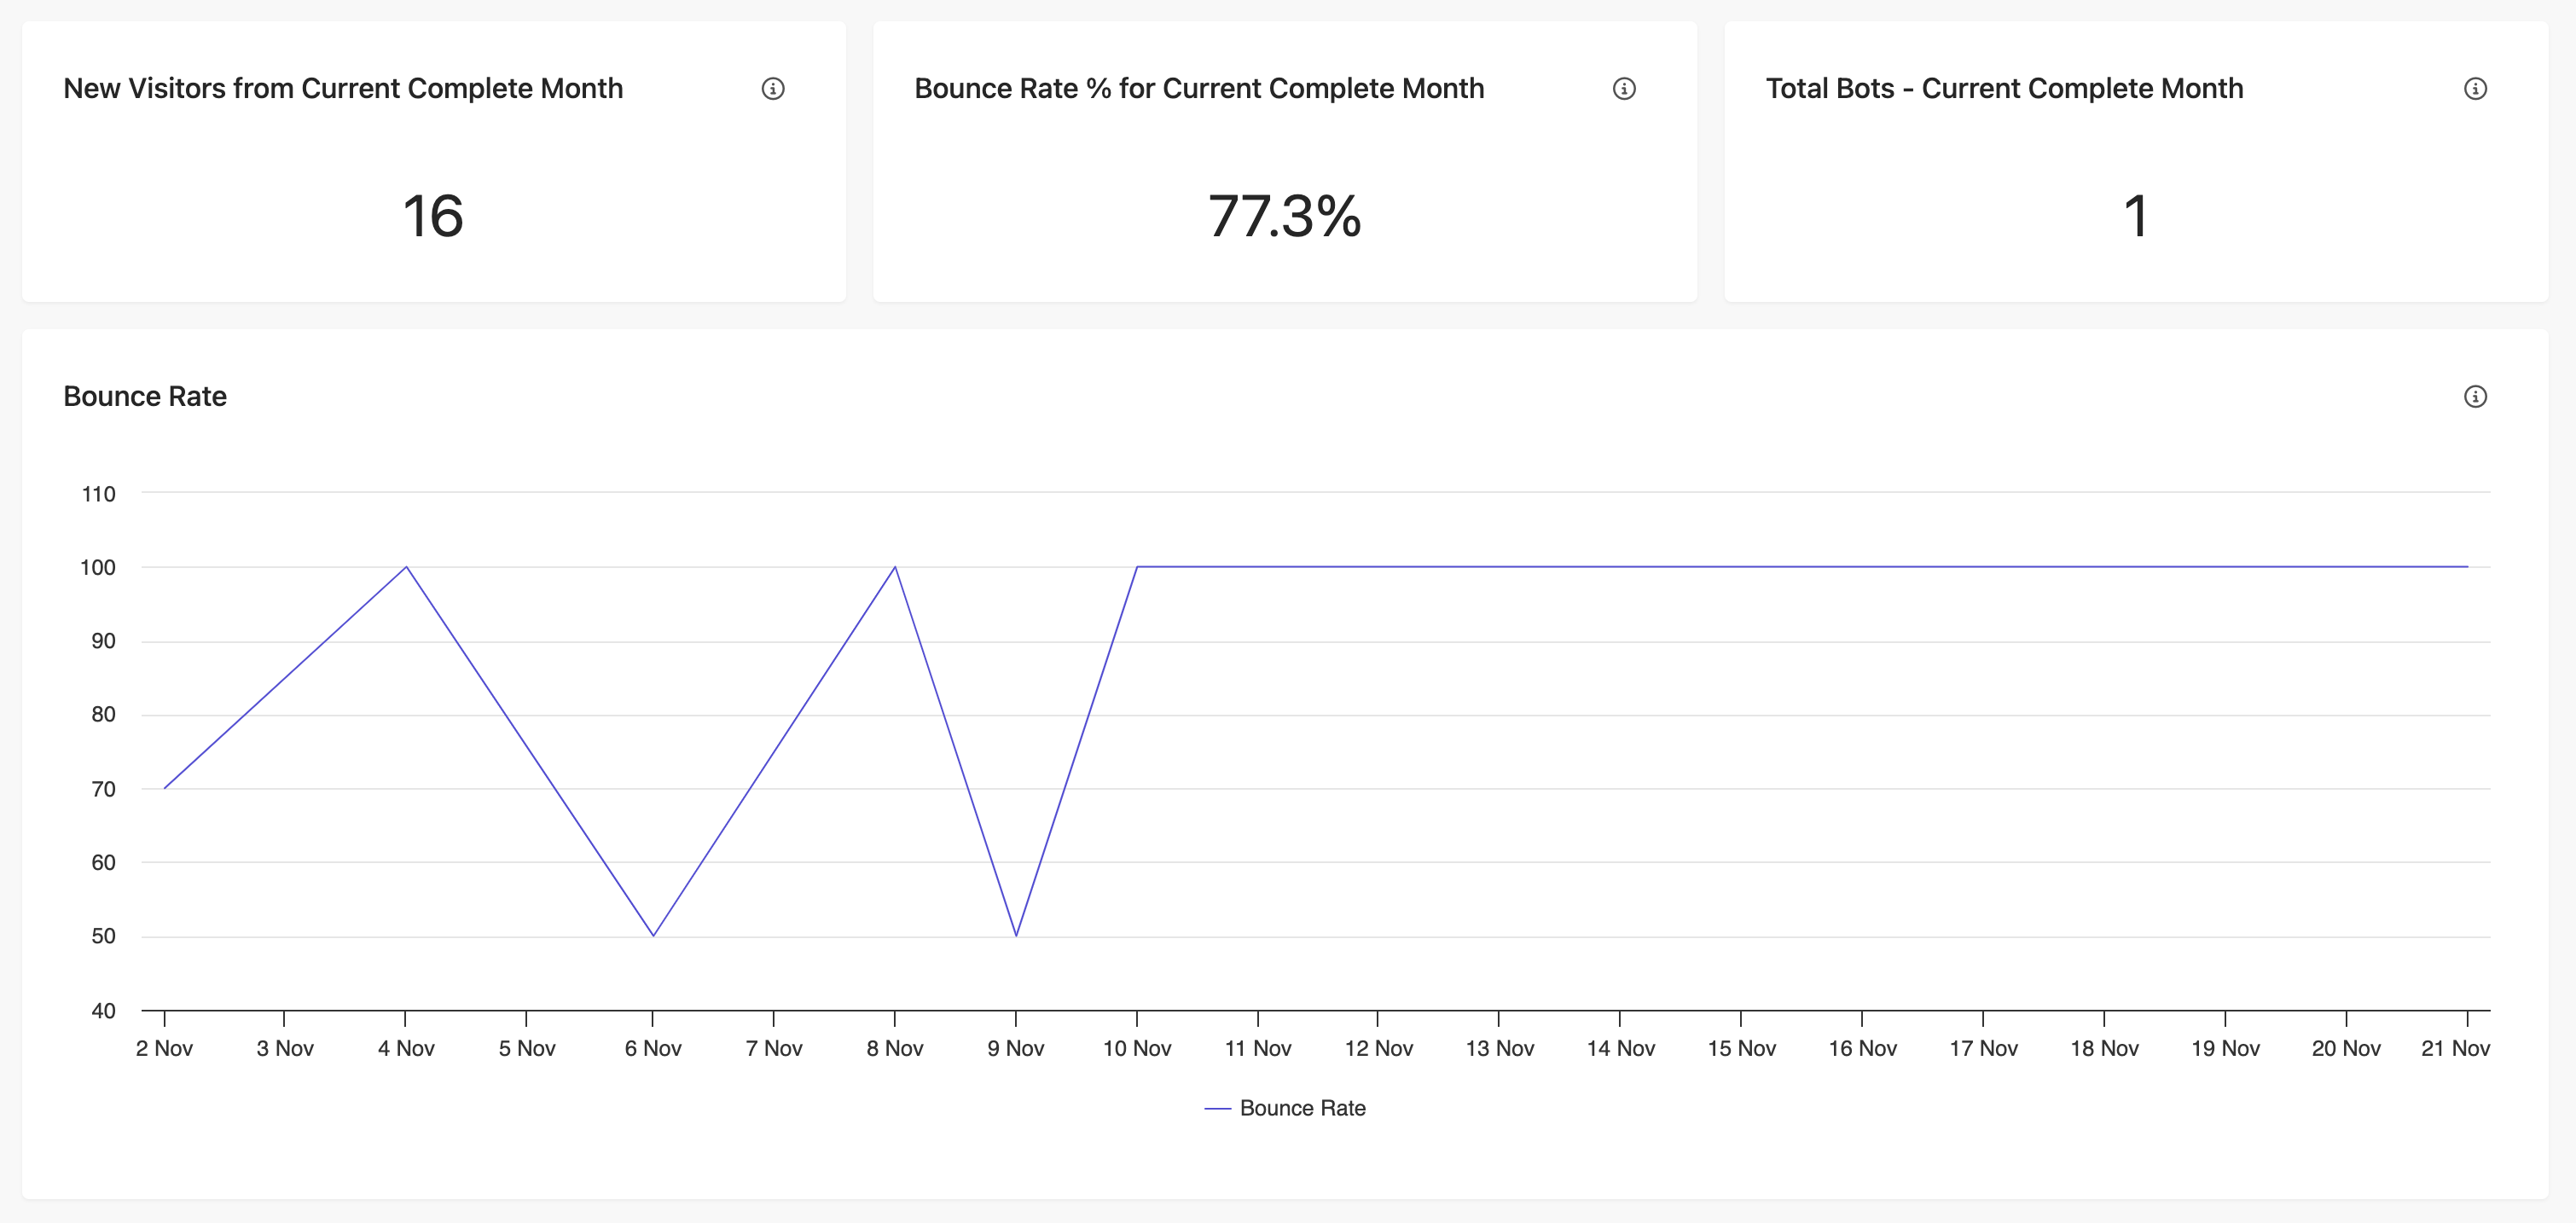Click the 9 Nov low data point
Screen dimensions: 2576x1223
point(1016,936)
